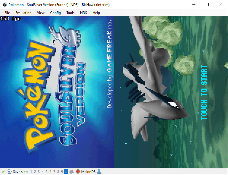The image size is (228, 175).
Task: Tap the 'TOUCH TO START' text on touchscreen
Action: pyautogui.click(x=204, y=92)
